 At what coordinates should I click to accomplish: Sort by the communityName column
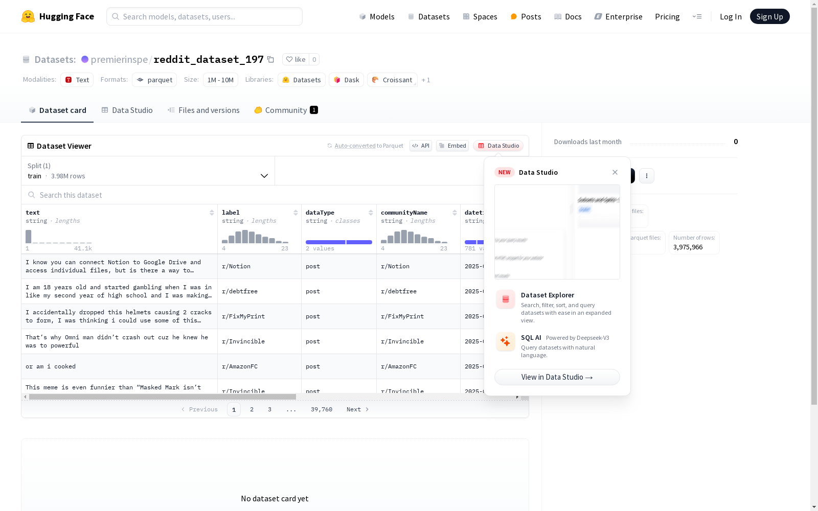tap(455, 213)
